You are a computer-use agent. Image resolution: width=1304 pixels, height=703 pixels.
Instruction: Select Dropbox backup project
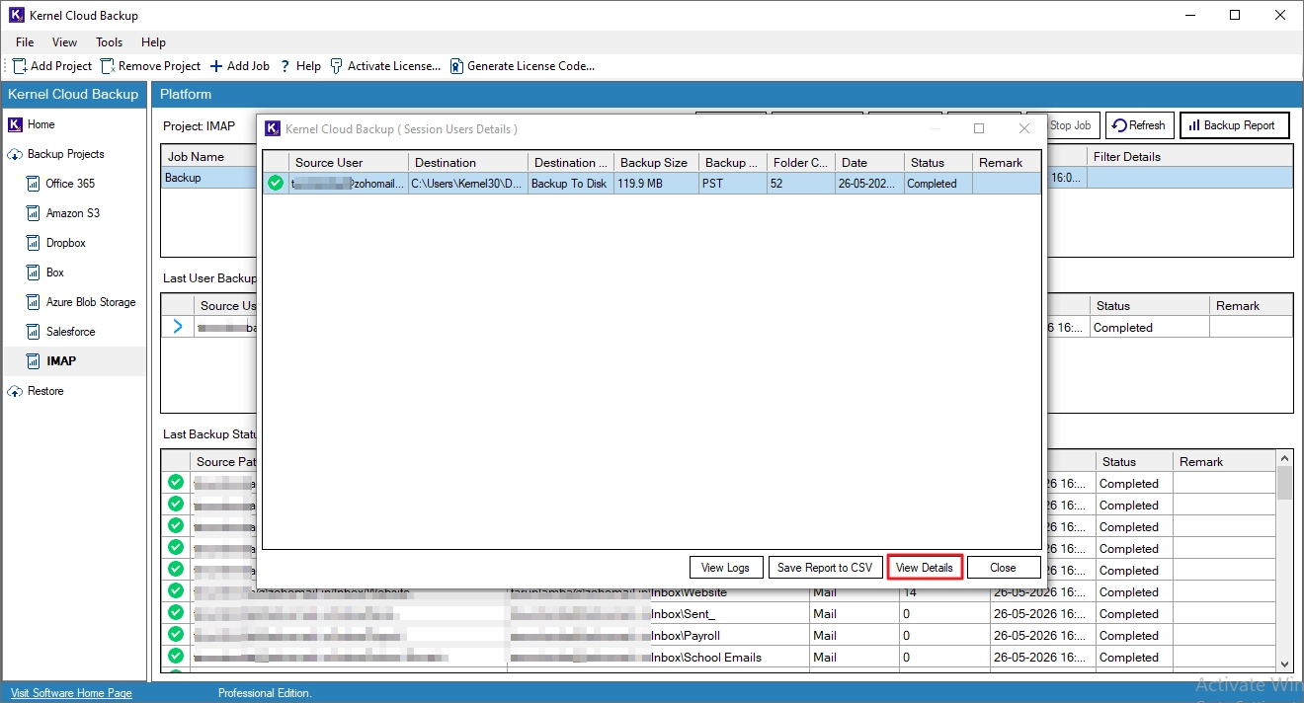click(65, 243)
